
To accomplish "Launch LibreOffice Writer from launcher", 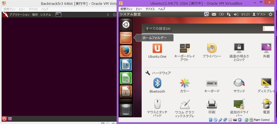I will (126, 65).
